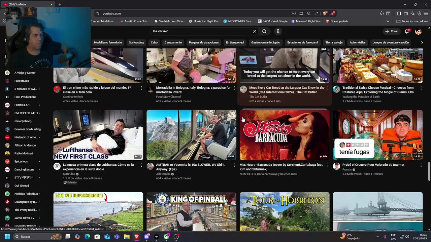Open the YouTube account avatar menu

point(418,31)
